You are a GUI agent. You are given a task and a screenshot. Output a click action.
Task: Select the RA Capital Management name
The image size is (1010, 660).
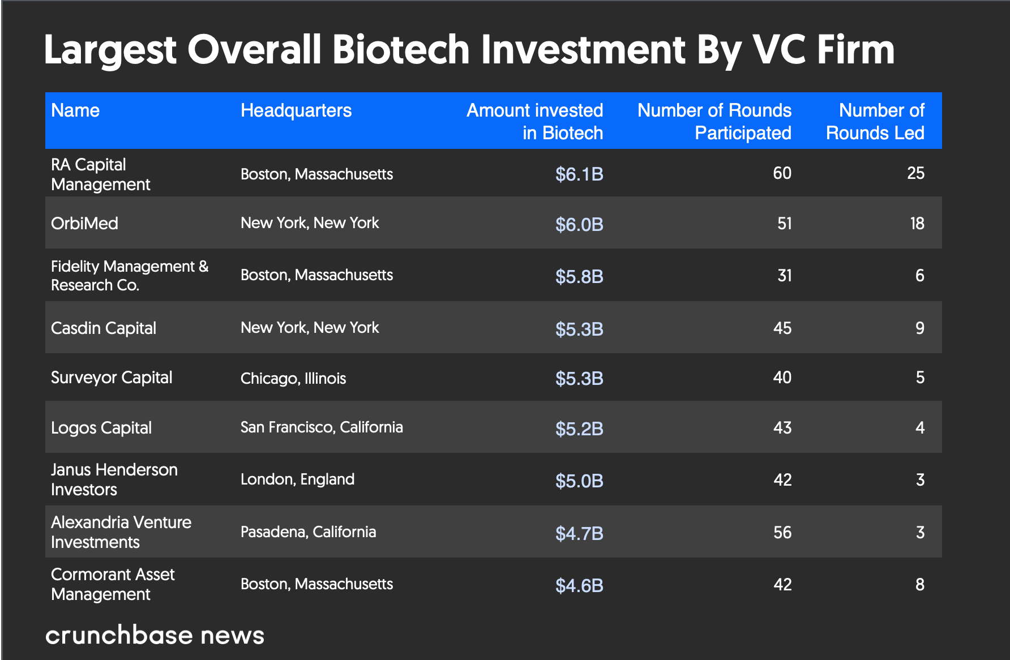[x=100, y=174]
